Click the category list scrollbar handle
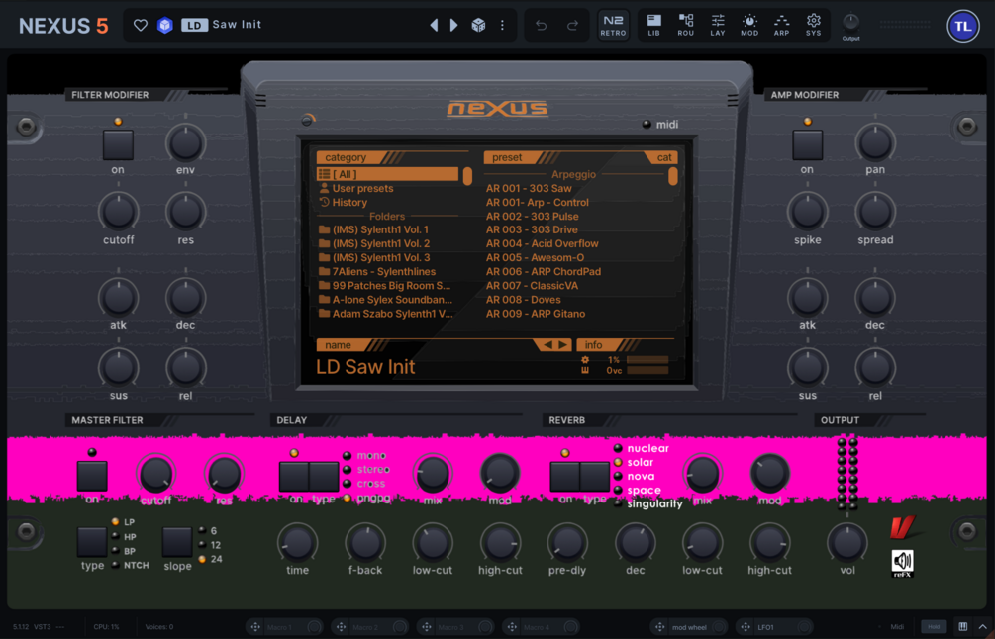Viewport: 995px width, 639px height. (x=467, y=176)
